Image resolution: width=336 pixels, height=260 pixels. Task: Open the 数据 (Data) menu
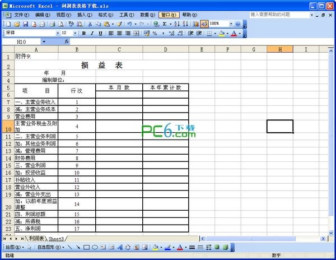pos(147,15)
